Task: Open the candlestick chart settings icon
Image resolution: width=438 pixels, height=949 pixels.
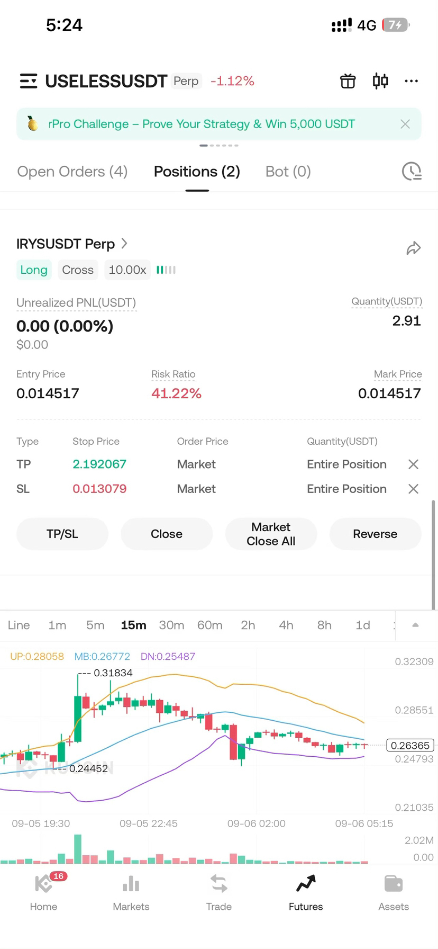Action: click(x=380, y=81)
